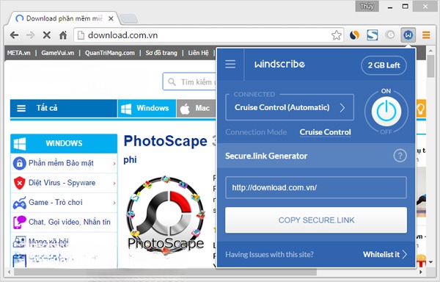
Task: Click the blue S extension icon
Action: [x=372, y=35]
